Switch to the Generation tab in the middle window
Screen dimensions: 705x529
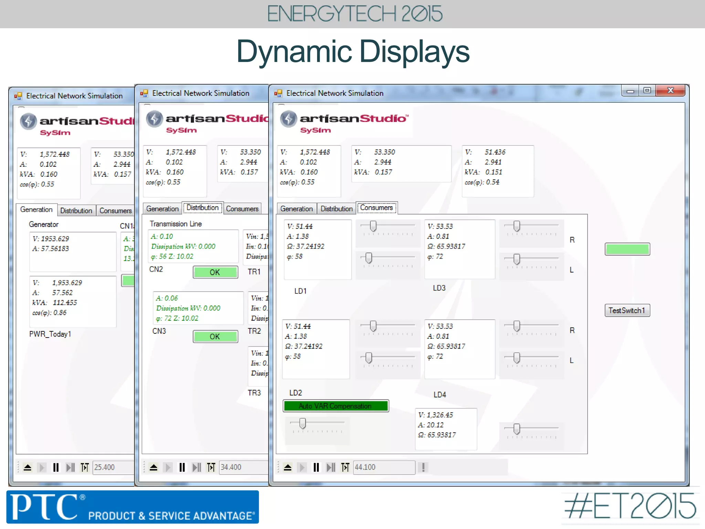(x=162, y=209)
